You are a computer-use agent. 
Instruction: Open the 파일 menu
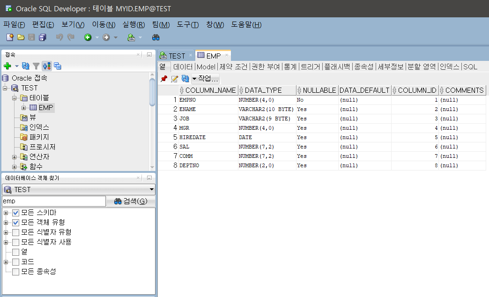[14, 25]
